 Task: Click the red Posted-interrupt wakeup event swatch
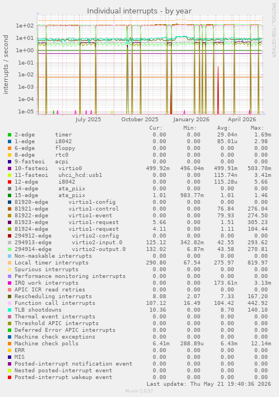click(x=10, y=377)
